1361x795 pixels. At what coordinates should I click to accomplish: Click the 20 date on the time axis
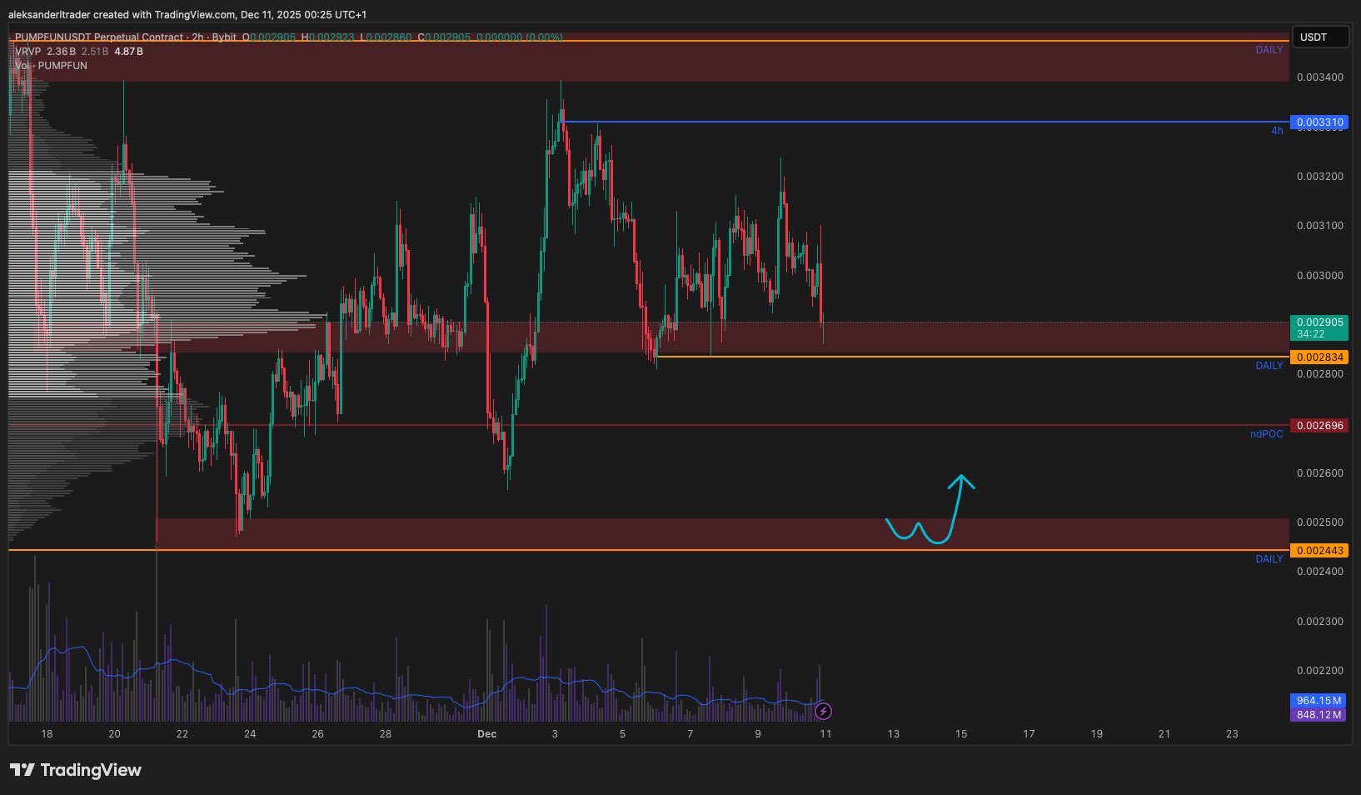pyautogui.click(x=114, y=734)
